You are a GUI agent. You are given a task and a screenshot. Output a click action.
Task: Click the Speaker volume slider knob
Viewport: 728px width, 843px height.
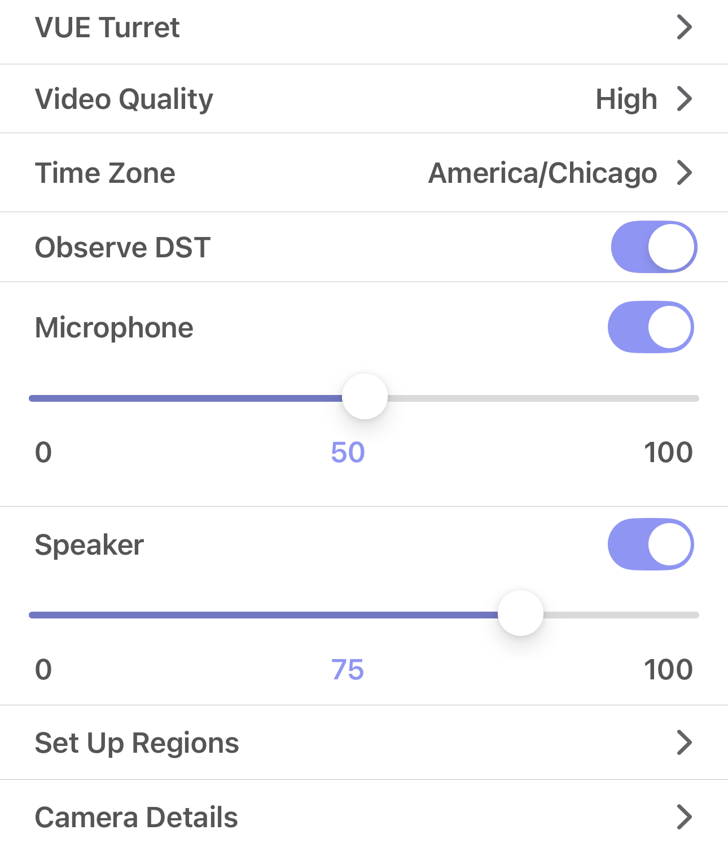(x=520, y=613)
